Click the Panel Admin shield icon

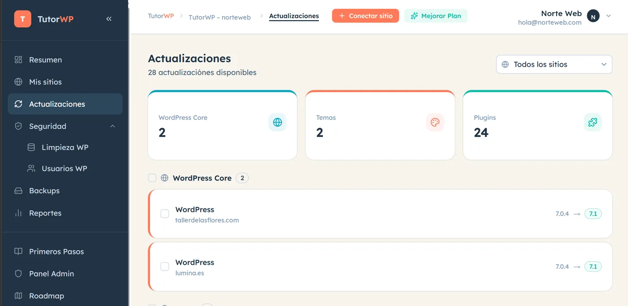18,274
